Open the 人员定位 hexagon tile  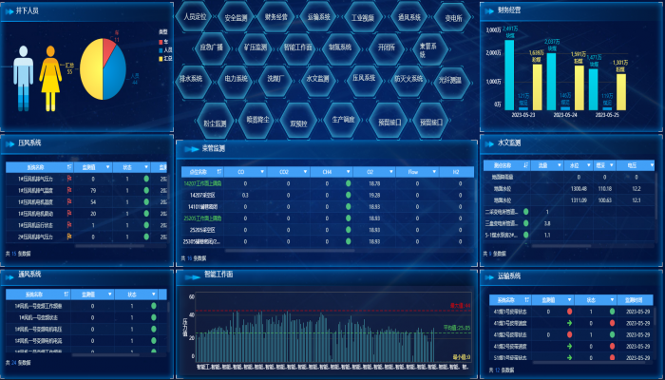[x=194, y=17]
